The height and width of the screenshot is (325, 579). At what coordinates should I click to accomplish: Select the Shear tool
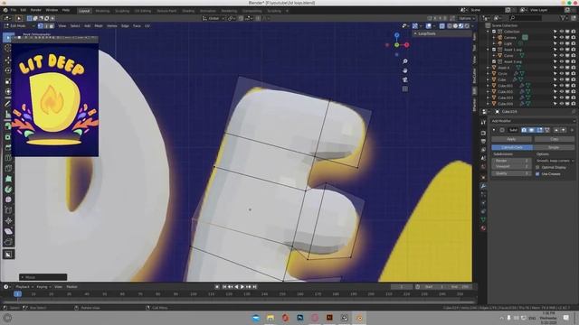point(8,231)
